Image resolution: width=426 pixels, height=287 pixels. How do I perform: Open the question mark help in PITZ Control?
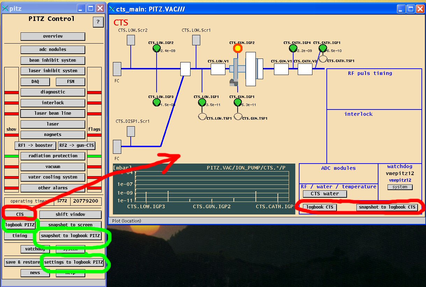[98, 22]
